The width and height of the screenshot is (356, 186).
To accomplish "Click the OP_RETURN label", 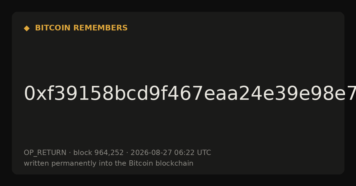I will point(45,153).
